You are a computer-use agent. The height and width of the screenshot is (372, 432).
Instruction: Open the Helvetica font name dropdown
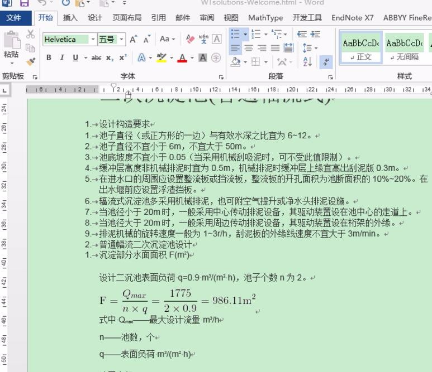pos(93,39)
